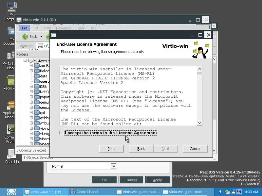Open My Computer desktop icon
Image resolution: width=262 pixels, height=196 pixels.
12,7
